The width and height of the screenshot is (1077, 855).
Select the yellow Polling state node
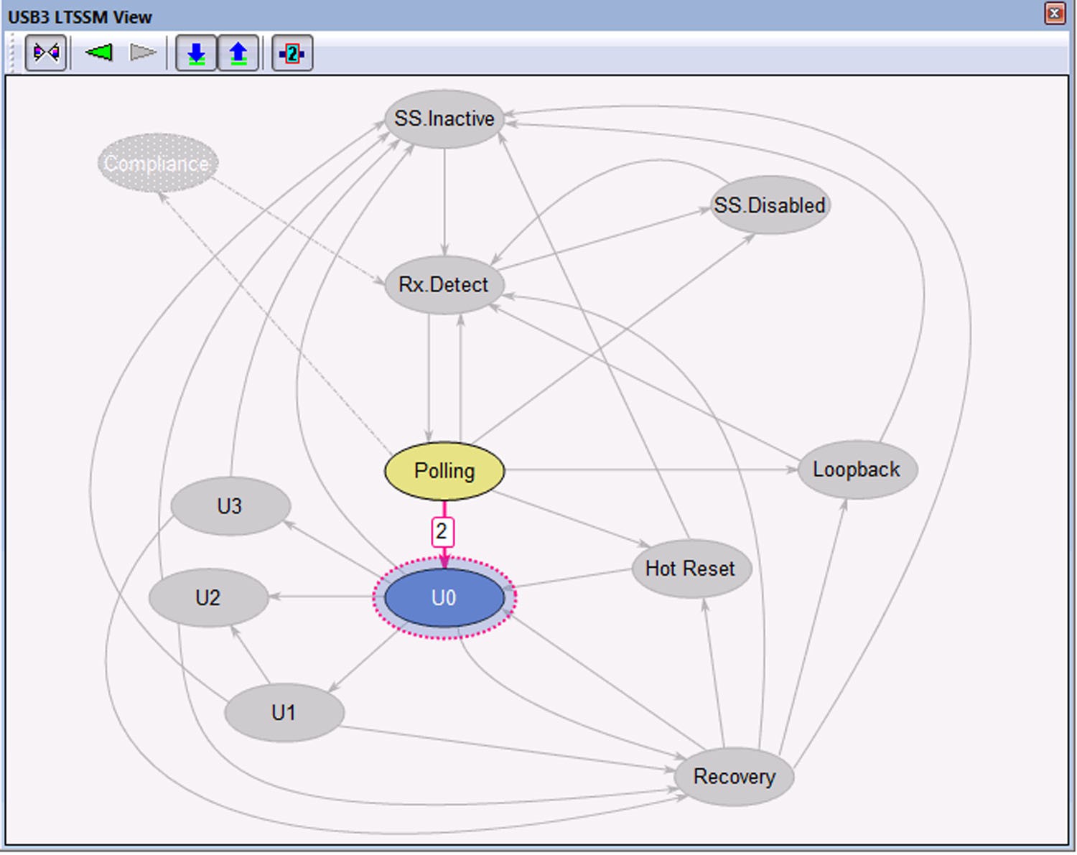coord(444,471)
